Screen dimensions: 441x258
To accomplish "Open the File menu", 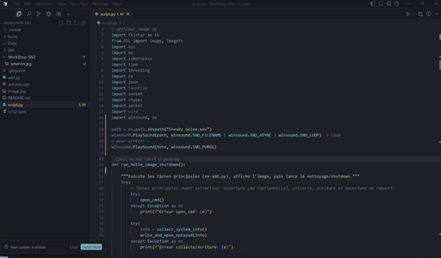I will tap(16, 4).
